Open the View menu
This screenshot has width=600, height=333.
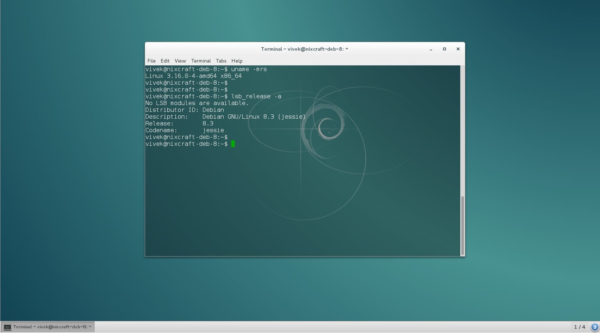tap(180, 61)
